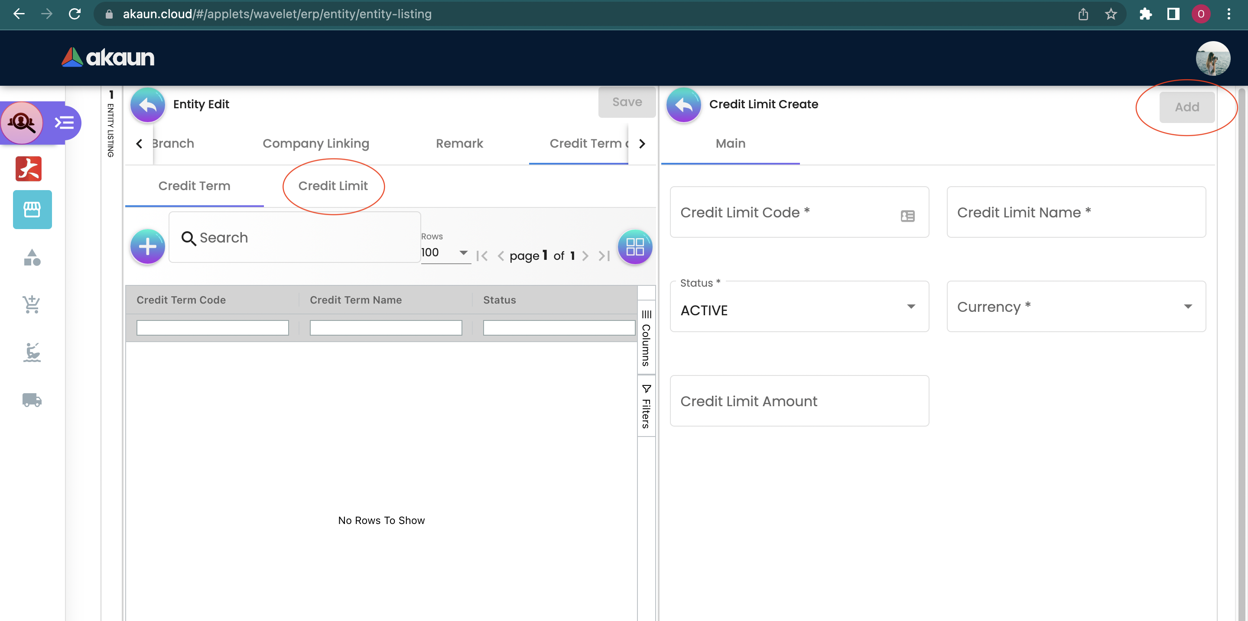
Task: Click the Credit Limit Amount field
Action: click(x=799, y=401)
